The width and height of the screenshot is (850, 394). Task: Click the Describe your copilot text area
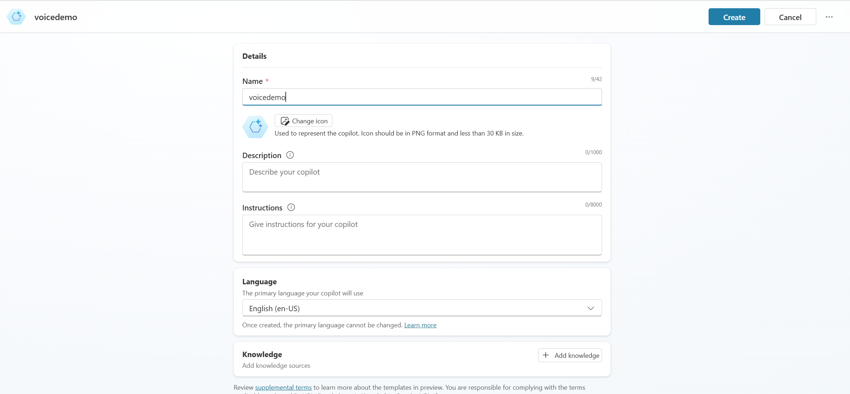coord(422,177)
